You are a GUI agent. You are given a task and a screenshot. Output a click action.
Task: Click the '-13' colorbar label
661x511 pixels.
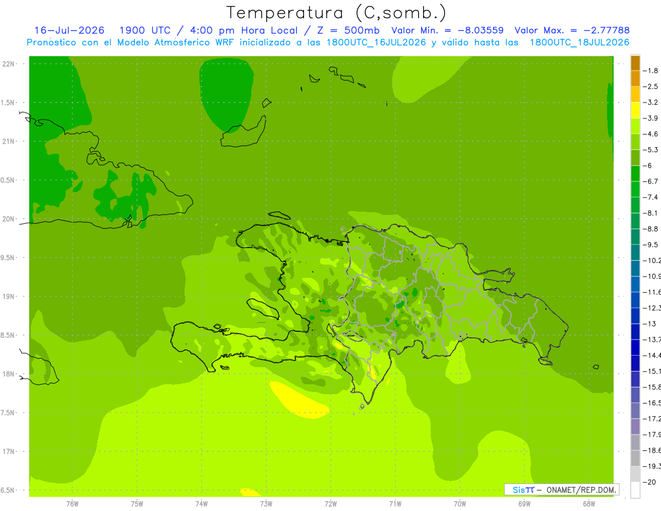tap(649, 324)
